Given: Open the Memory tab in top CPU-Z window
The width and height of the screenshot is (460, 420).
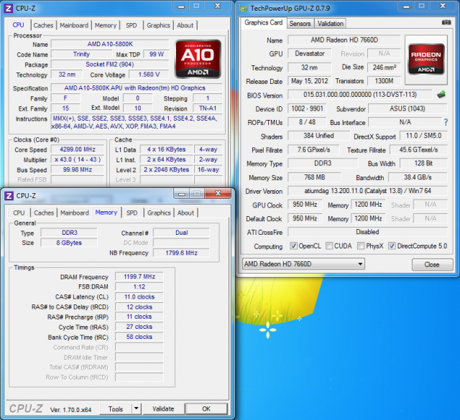Looking at the screenshot, I should 106,25.
